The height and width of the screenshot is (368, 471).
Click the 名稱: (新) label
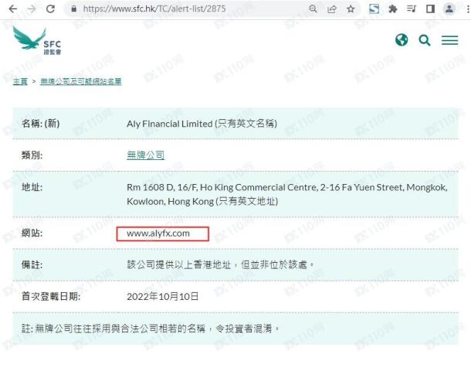tap(41, 124)
